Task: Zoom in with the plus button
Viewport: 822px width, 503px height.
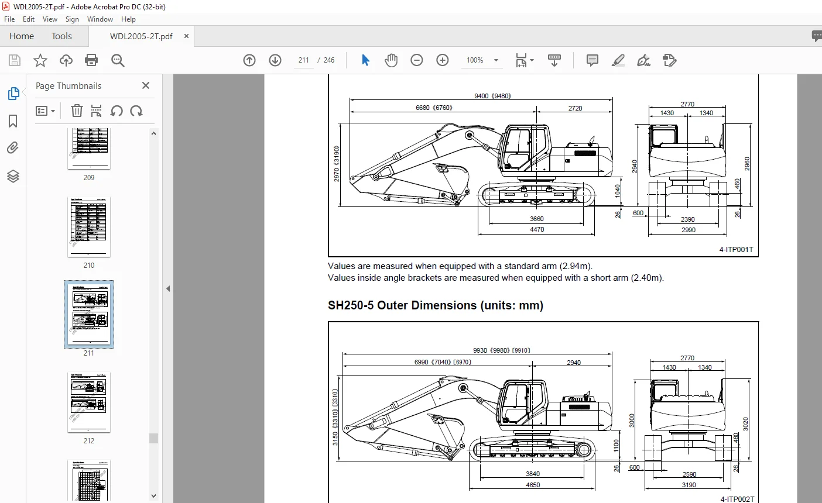Action: tap(443, 60)
